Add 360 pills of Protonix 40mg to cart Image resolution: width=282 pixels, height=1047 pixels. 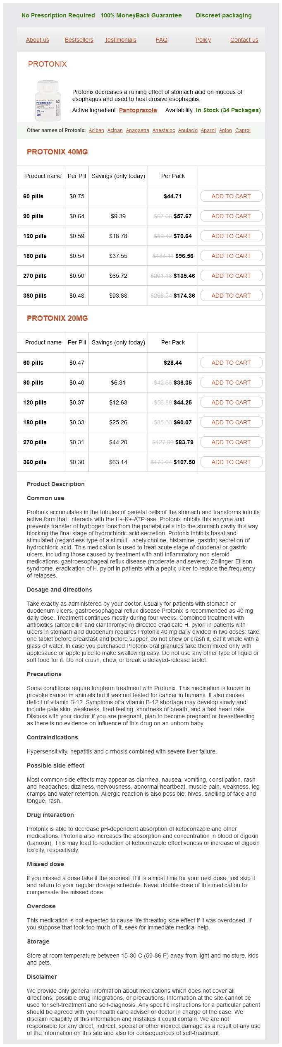pos(231,296)
